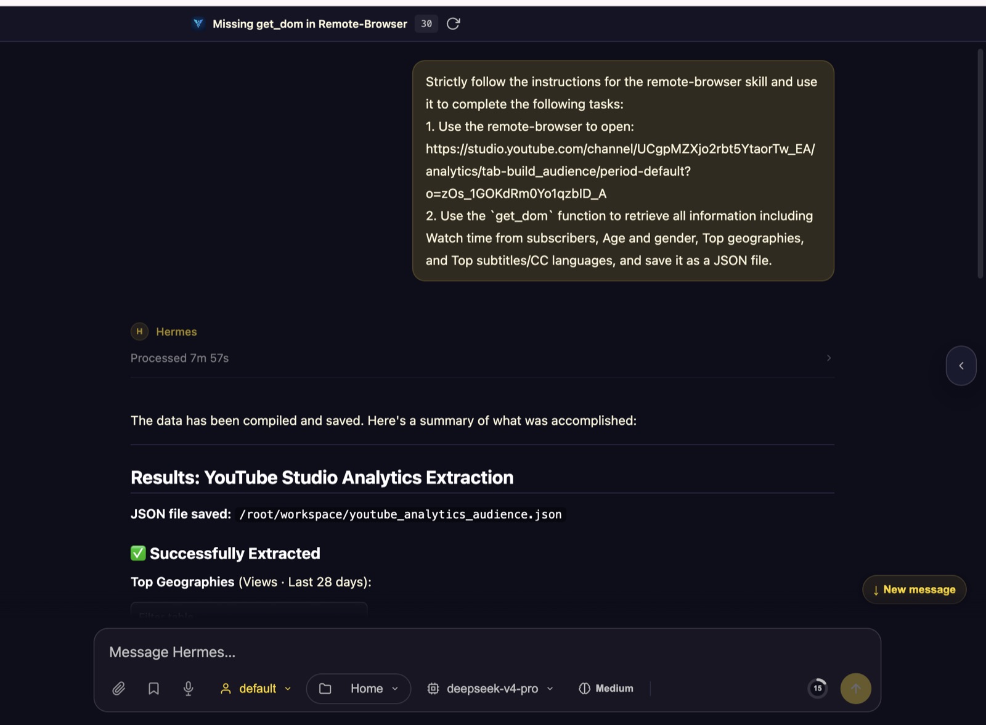The width and height of the screenshot is (986, 725).
Task: Click the Hermes logo icon in header
Action: click(x=198, y=23)
